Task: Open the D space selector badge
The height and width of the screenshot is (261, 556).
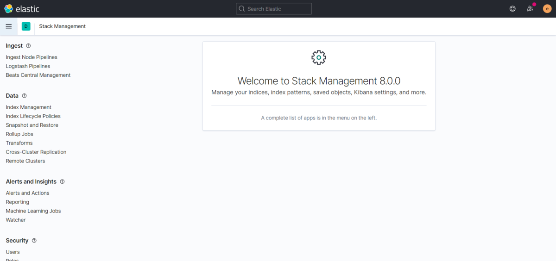Action: [x=26, y=26]
